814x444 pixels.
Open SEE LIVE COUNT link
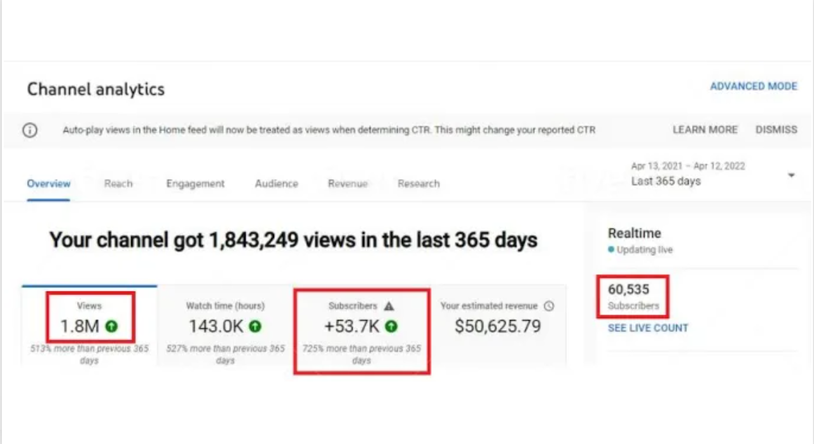coord(647,328)
